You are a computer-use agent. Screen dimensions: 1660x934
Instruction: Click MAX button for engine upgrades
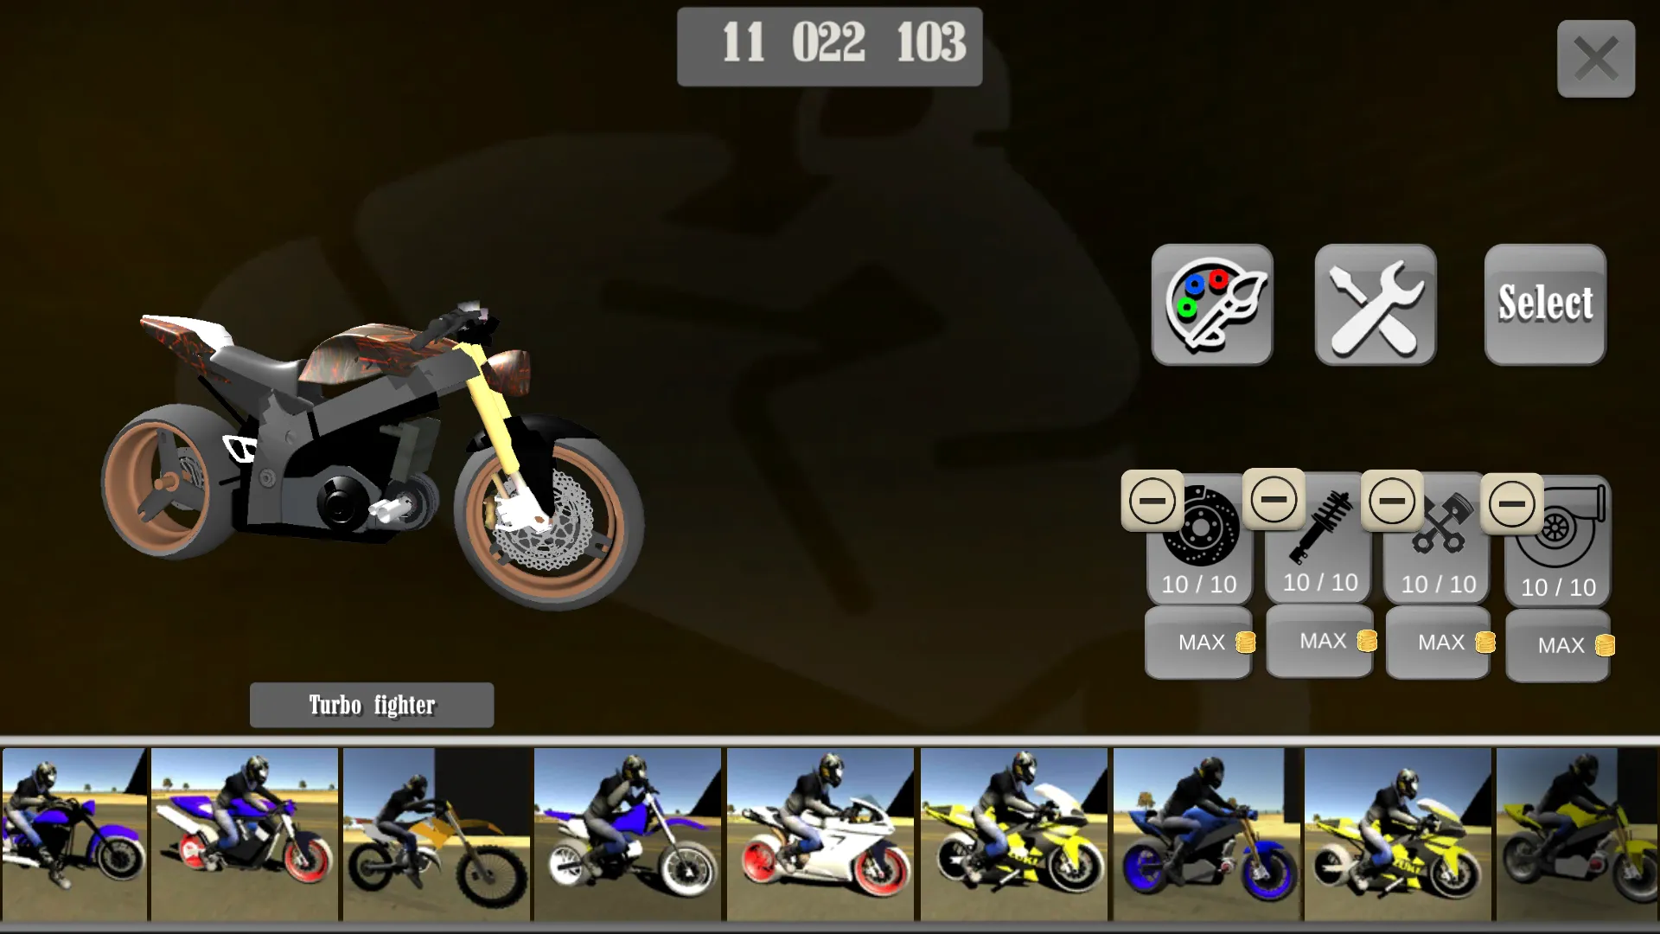1439,642
